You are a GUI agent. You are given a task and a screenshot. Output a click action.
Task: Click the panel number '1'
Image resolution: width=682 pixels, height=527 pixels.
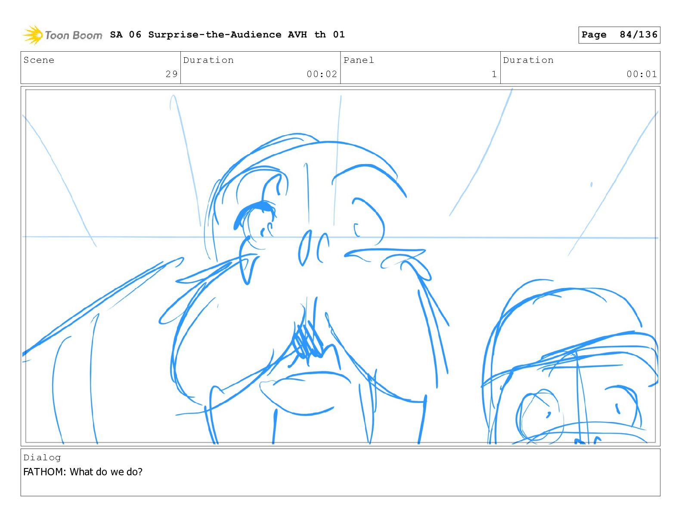point(494,74)
